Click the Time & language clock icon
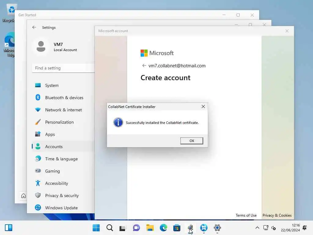The height and width of the screenshot is (235, 313). click(38, 159)
